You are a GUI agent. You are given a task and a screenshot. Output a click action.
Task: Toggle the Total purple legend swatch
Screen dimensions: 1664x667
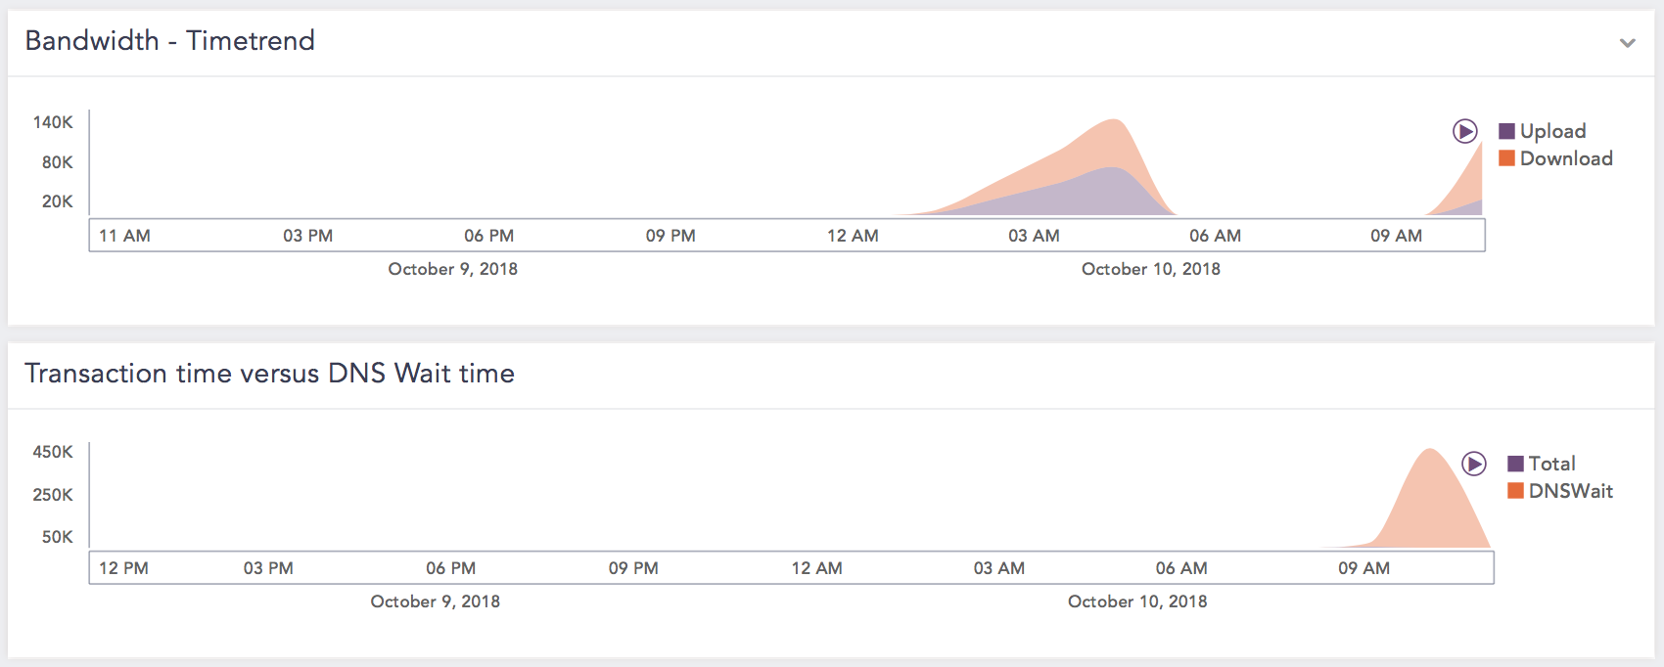click(1516, 464)
